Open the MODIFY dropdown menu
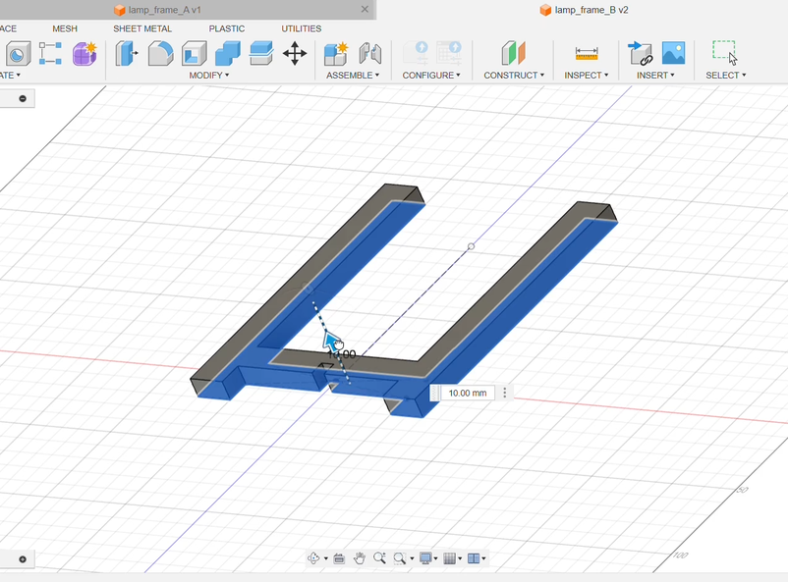The width and height of the screenshot is (788, 582). point(209,75)
